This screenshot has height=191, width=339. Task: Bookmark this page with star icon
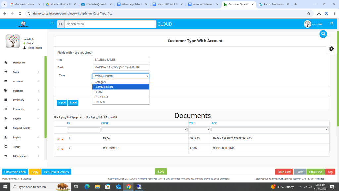click(308, 13)
